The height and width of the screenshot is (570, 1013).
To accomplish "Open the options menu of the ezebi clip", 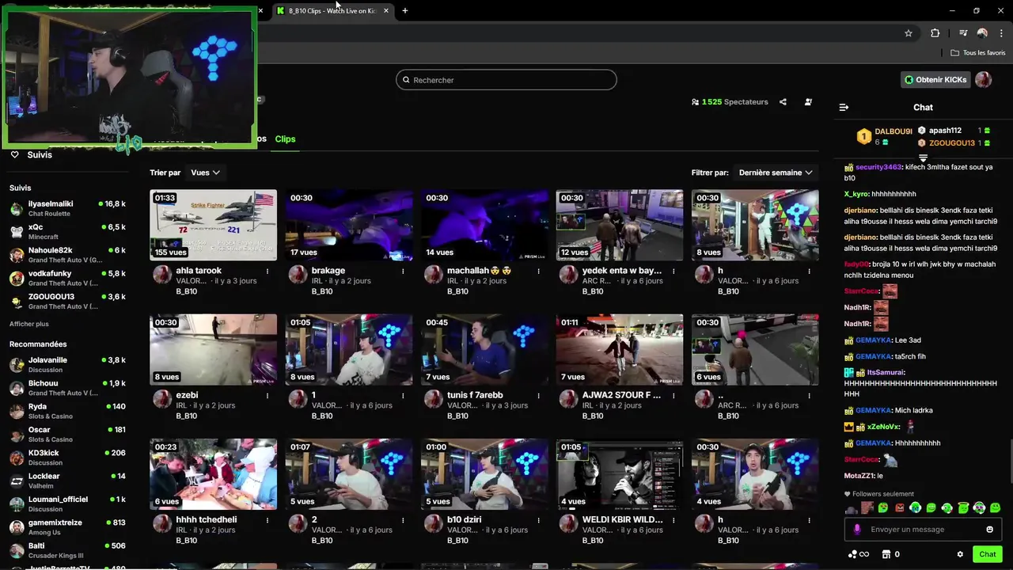I will coord(267,396).
